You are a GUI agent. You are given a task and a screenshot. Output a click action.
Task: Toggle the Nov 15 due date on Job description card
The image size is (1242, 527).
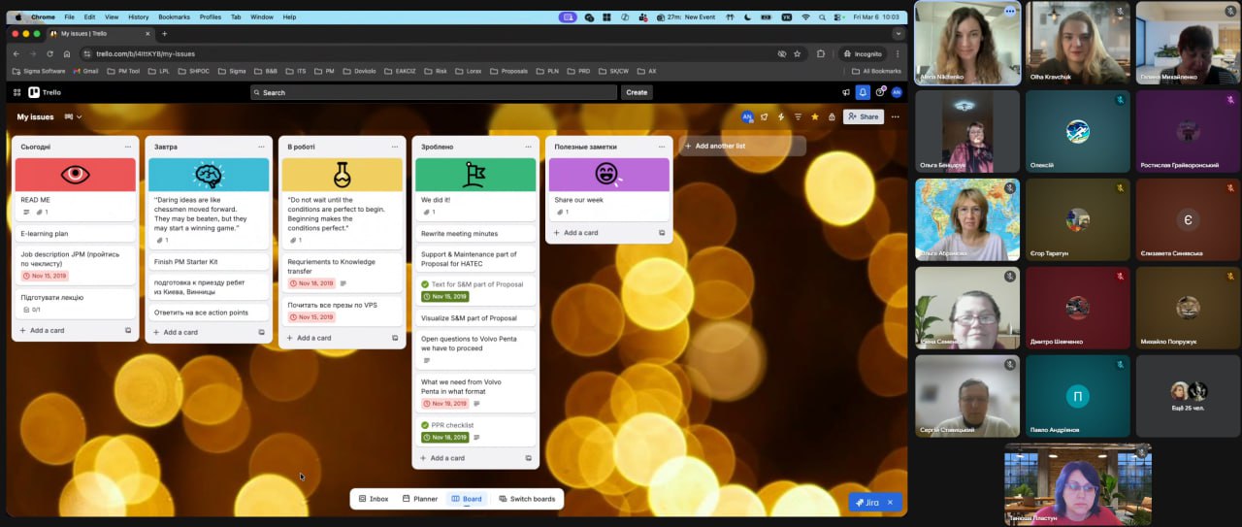[45, 276]
